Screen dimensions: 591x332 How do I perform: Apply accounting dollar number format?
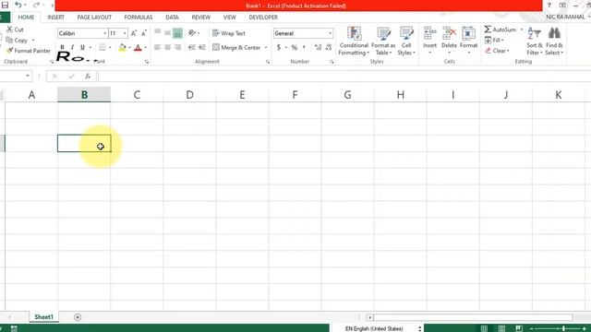click(279, 47)
